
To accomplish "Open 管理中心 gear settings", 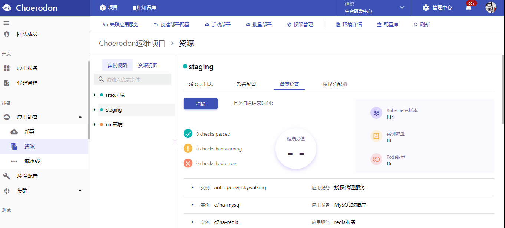I will coord(426,8).
